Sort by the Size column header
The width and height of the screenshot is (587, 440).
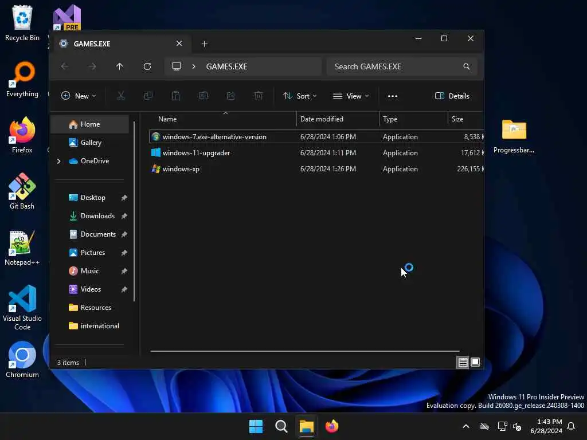pyautogui.click(x=465, y=119)
